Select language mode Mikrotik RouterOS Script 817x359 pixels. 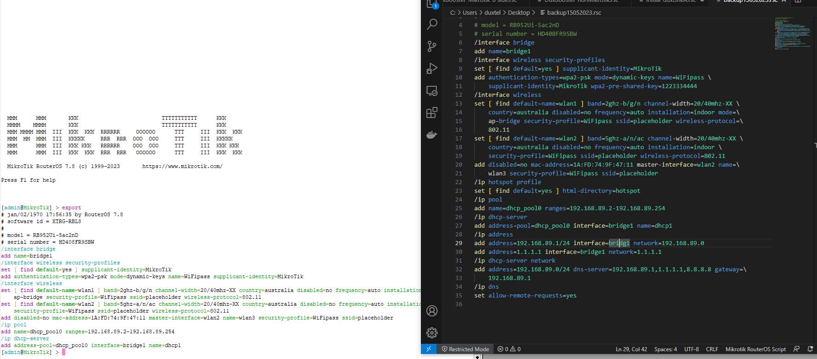[755, 349]
